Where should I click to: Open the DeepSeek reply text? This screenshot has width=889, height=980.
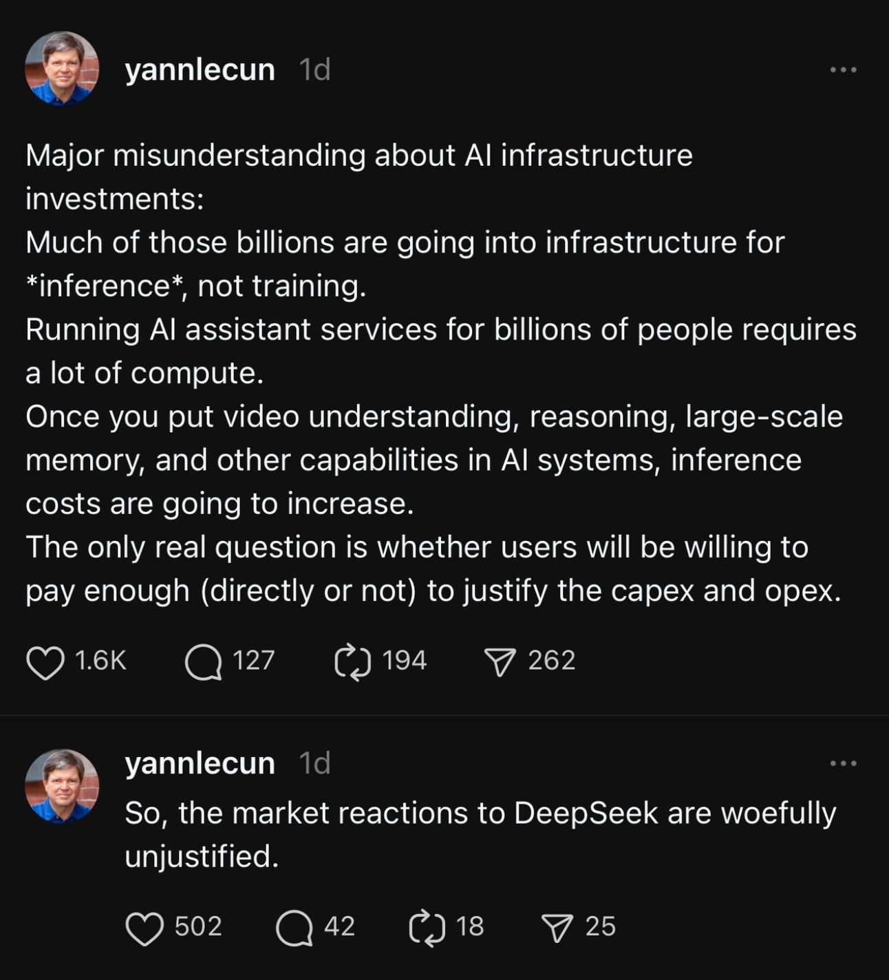[480, 835]
